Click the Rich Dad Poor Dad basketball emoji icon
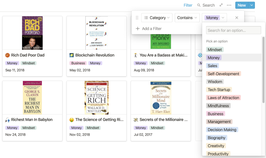 click(x=8, y=55)
